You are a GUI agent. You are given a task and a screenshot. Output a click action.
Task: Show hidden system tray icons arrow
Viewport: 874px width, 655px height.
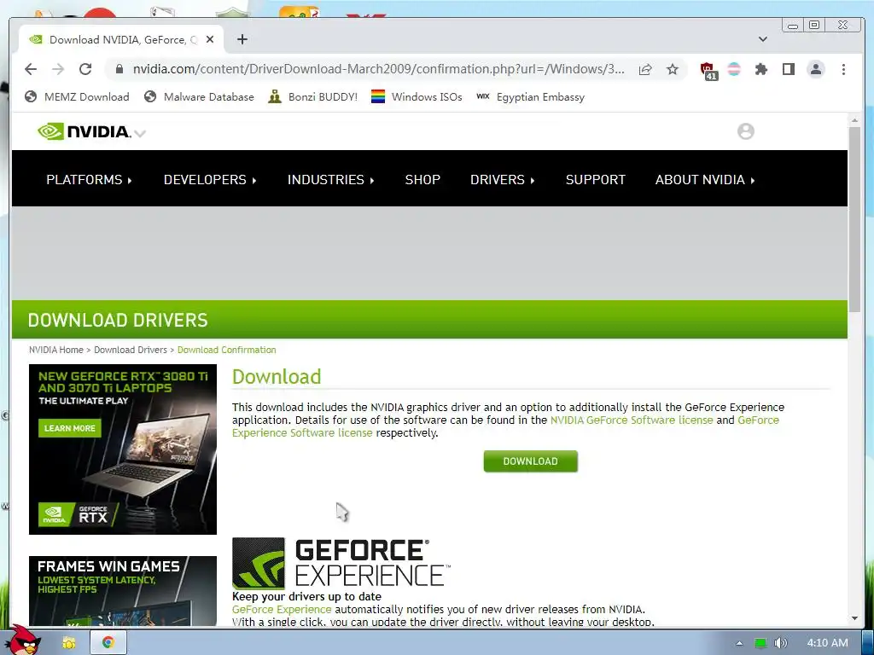click(x=740, y=643)
